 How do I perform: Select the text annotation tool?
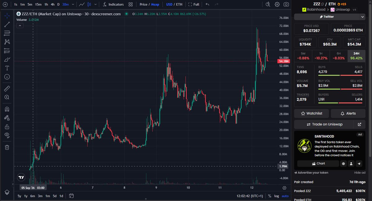pos(7,68)
